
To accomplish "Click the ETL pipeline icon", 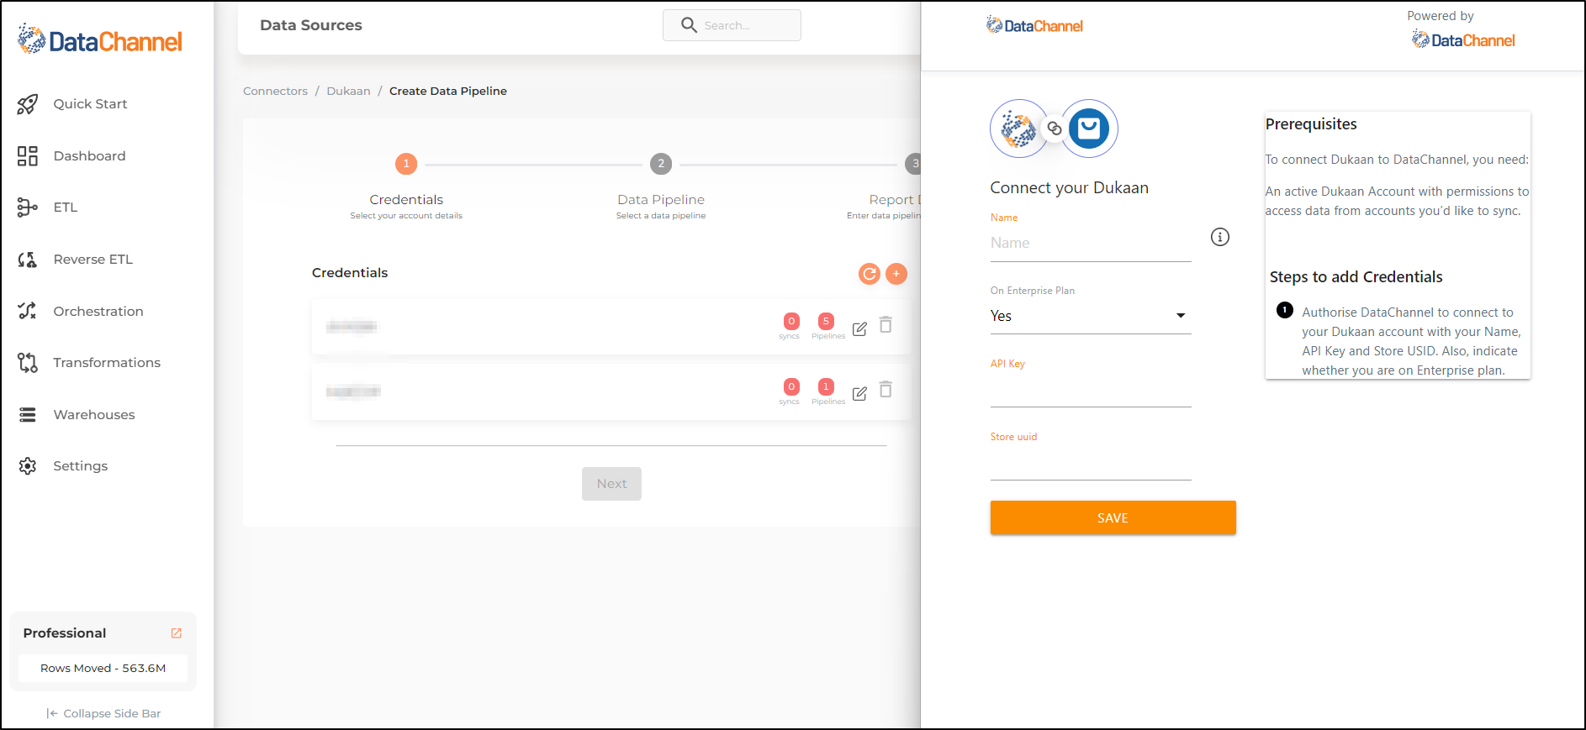I will coord(28,207).
